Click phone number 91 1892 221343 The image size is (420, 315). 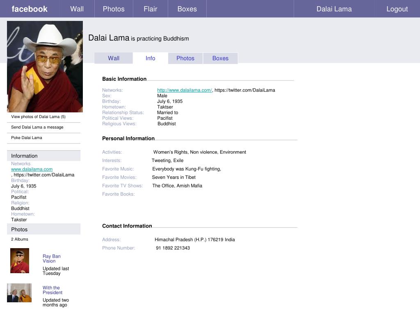point(173,248)
